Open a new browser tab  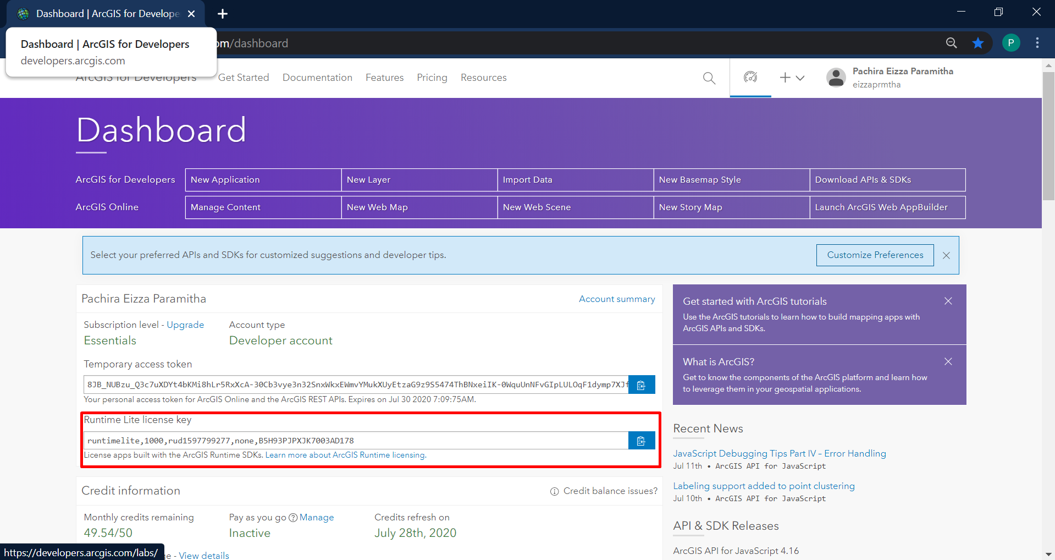point(223,14)
